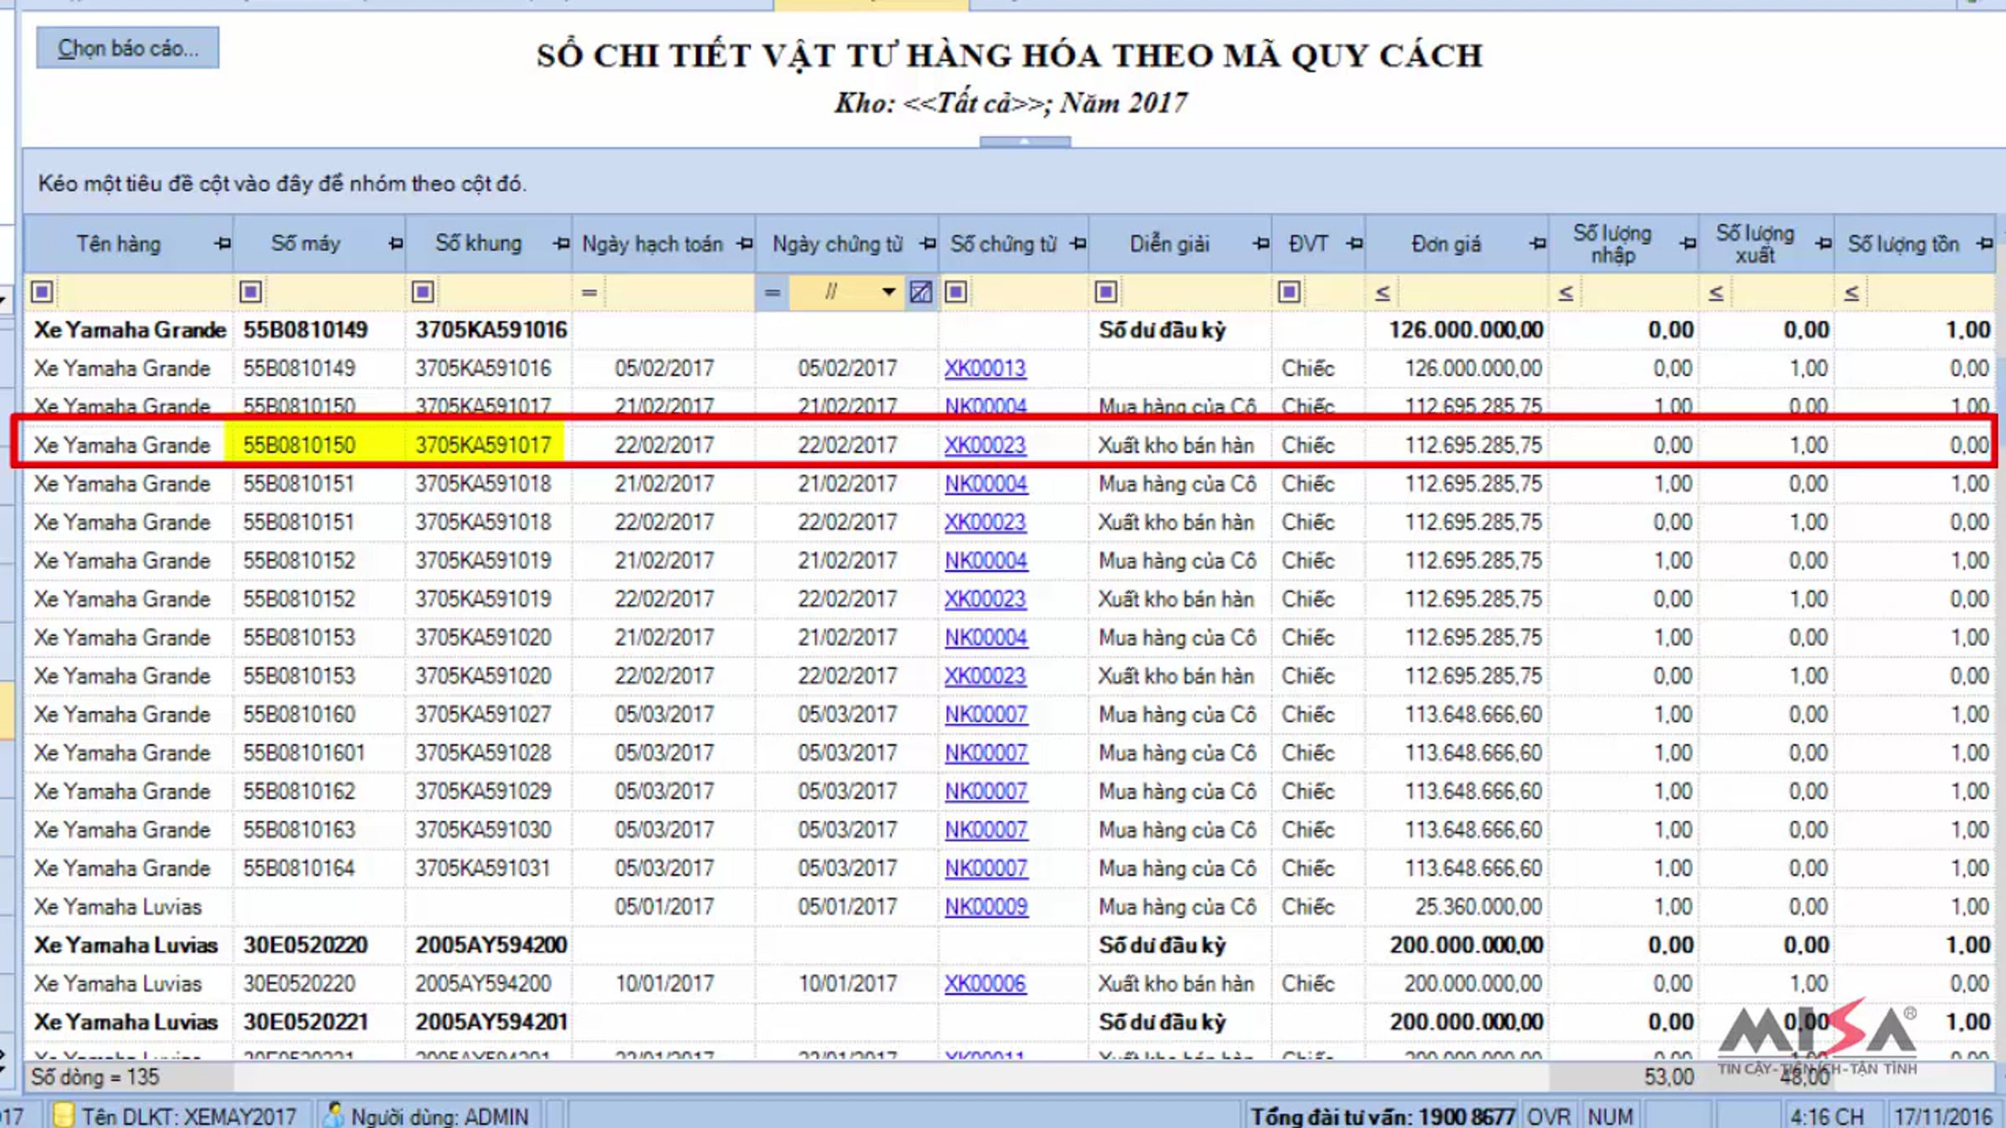Open the Số lượng nhập comparison operator list
2006x1128 pixels.
click(1566, 292)
